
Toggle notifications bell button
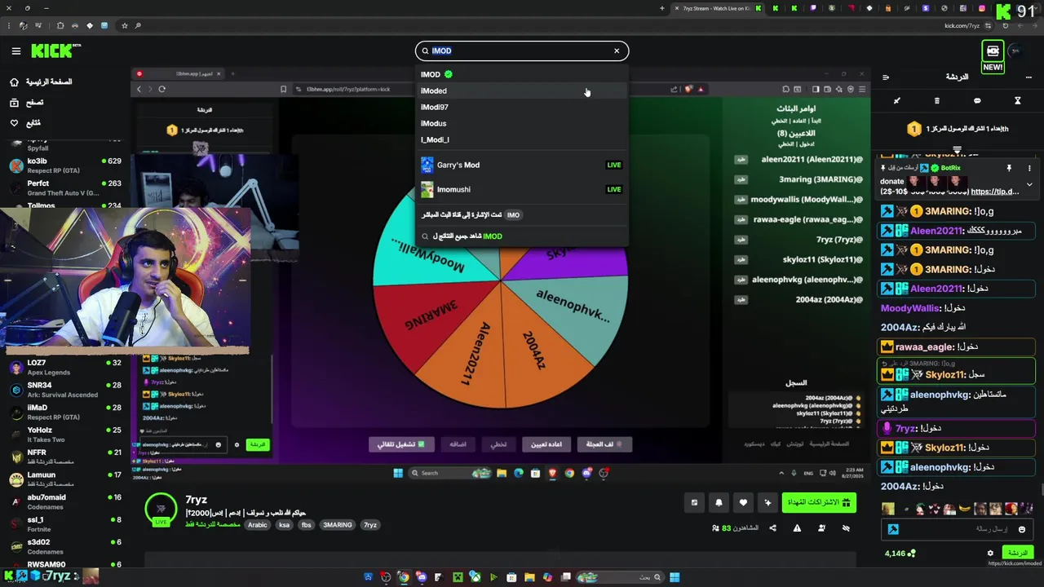pos(719,503)
